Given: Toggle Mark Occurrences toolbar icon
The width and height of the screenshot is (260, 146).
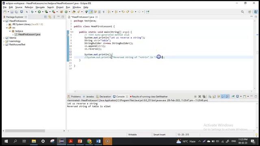Looking at the screenshot, I should click(91, 12).
